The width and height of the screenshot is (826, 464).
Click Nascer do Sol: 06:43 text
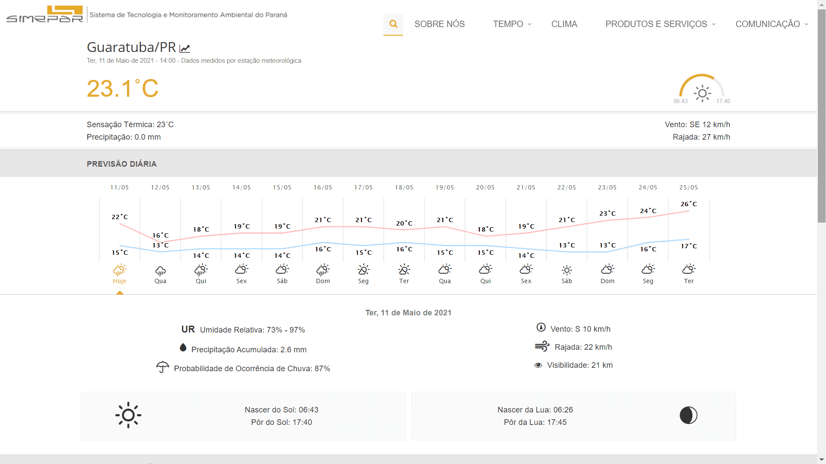pos(282,410)
